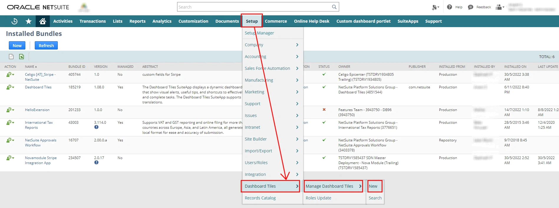Image resolution: width=559 pixels, height=208 pixels.
Task: Click the search magnifier icon
Action: coord(334,7)
